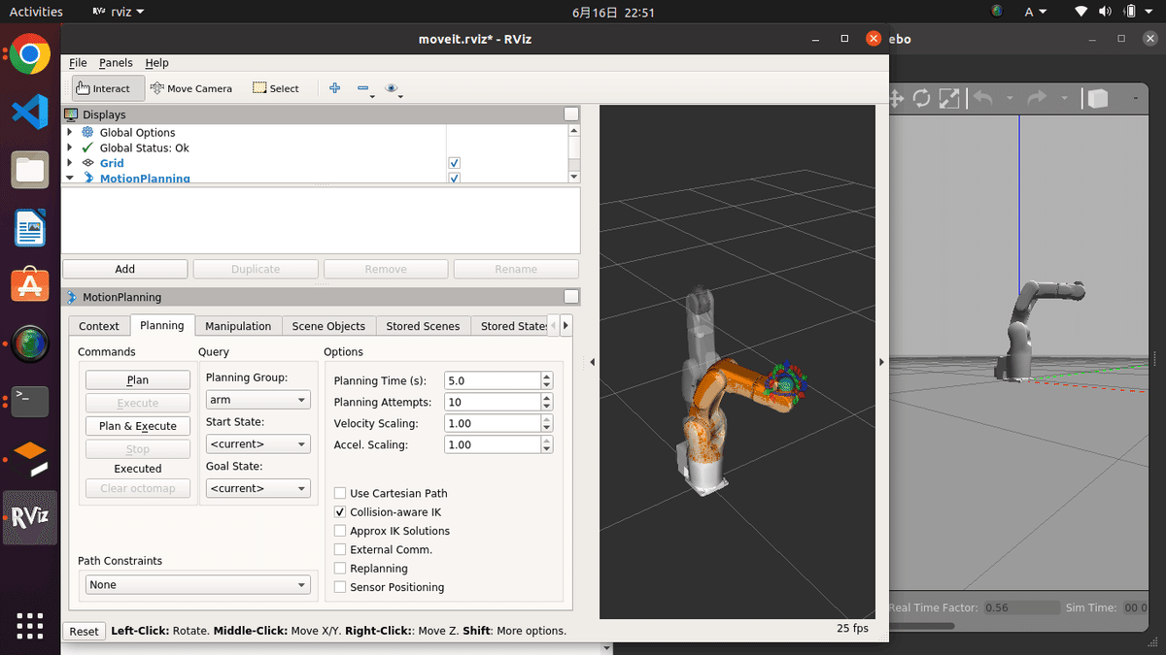Click the Grid display icon
This screenshot has height=655, width=1166.
(x=87, y=163)
